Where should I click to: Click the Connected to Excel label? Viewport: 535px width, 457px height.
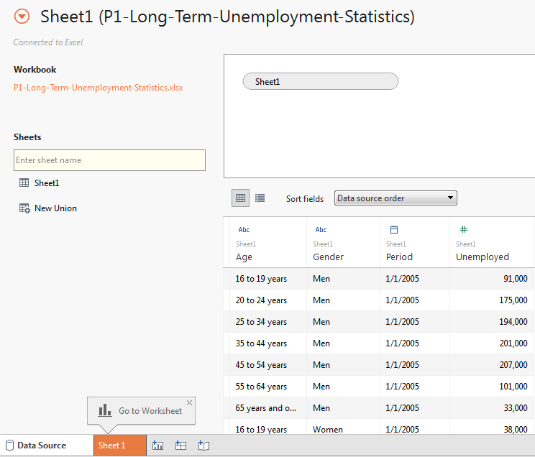(x=48, y=42)
